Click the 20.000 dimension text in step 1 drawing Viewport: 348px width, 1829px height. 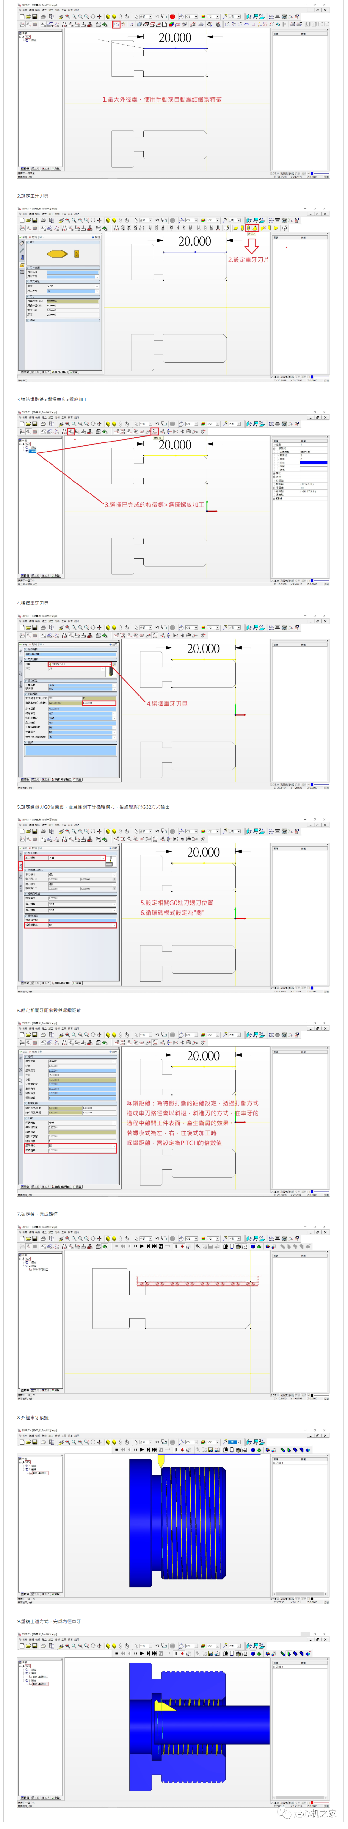[x=174, y=38]
